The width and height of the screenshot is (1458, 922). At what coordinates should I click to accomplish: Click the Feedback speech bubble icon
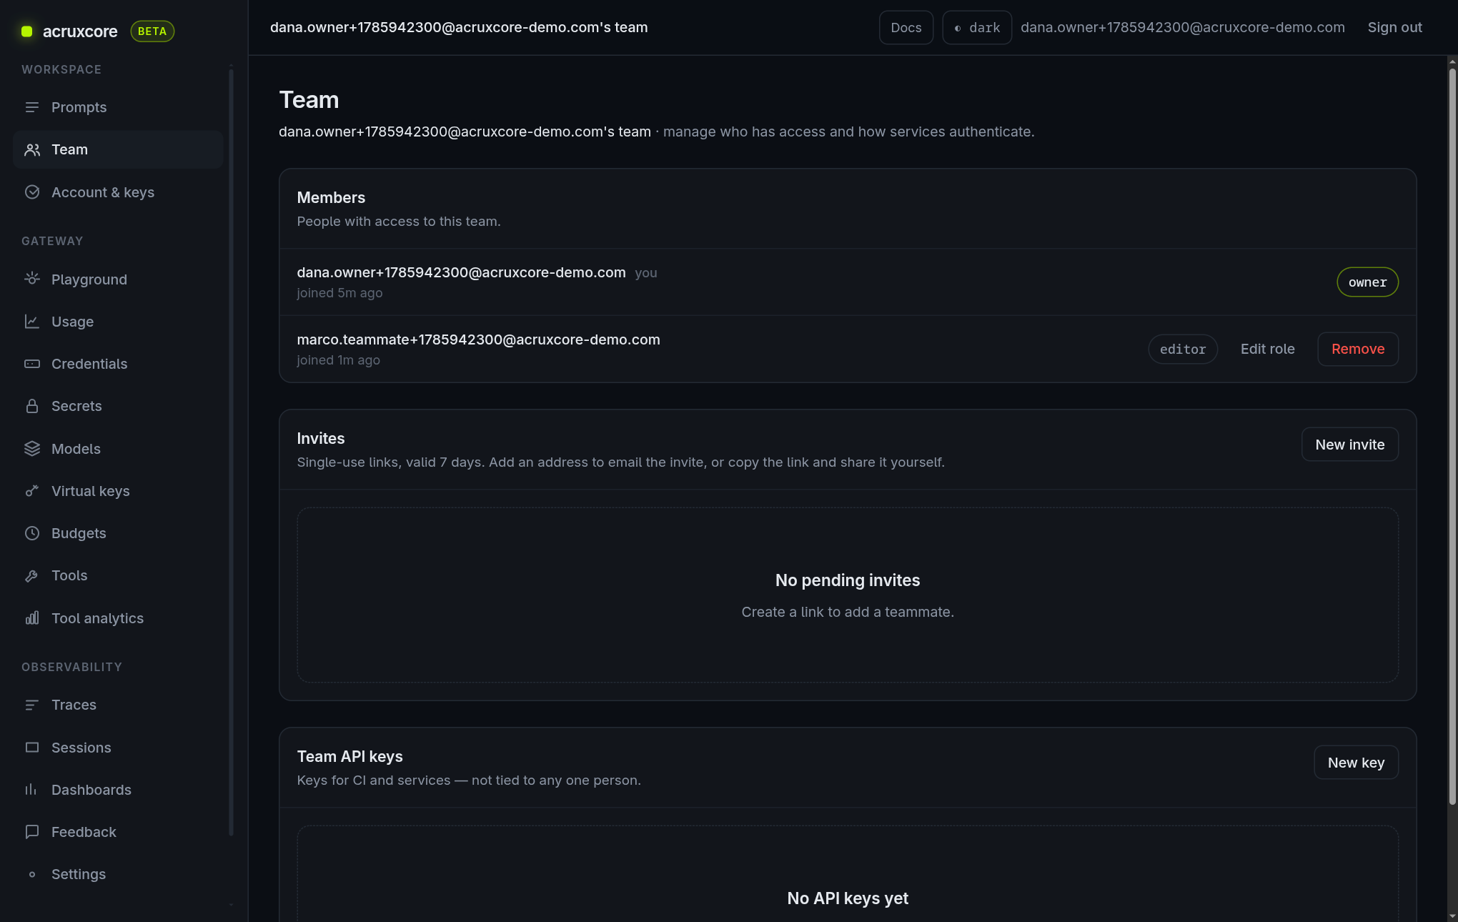point(31,832)
